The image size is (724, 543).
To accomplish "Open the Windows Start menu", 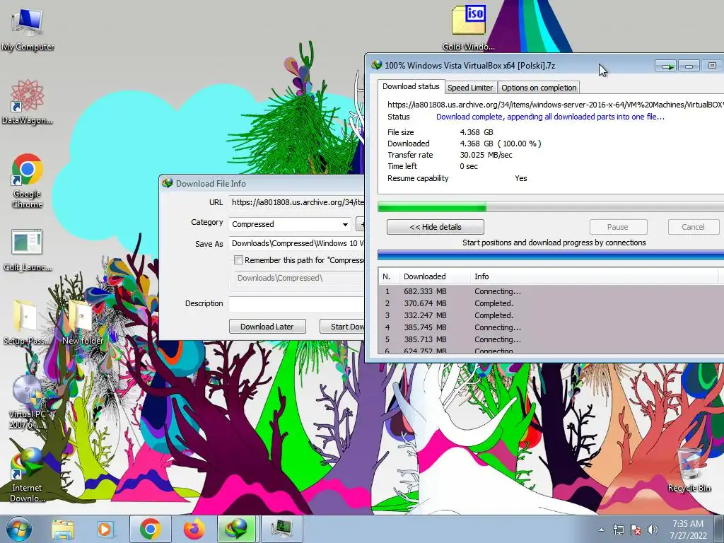I will tap(18, 529).
